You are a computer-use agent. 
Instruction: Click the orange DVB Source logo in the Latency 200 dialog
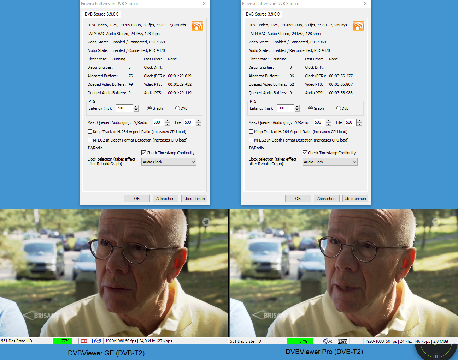tap(198, 26)
